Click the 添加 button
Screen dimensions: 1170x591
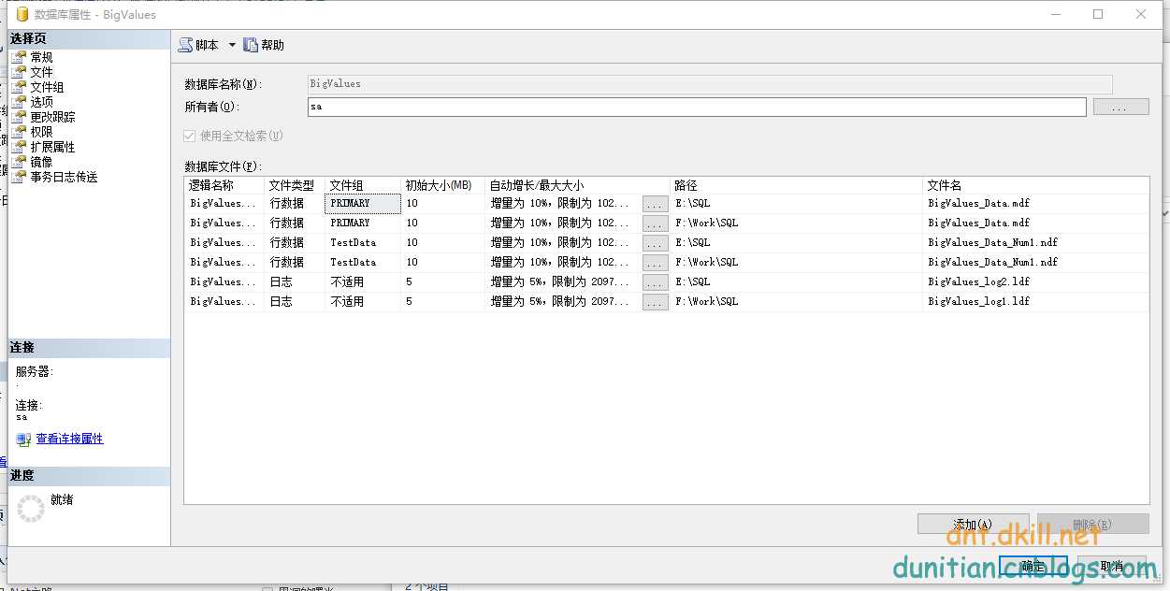pos(974,524)
